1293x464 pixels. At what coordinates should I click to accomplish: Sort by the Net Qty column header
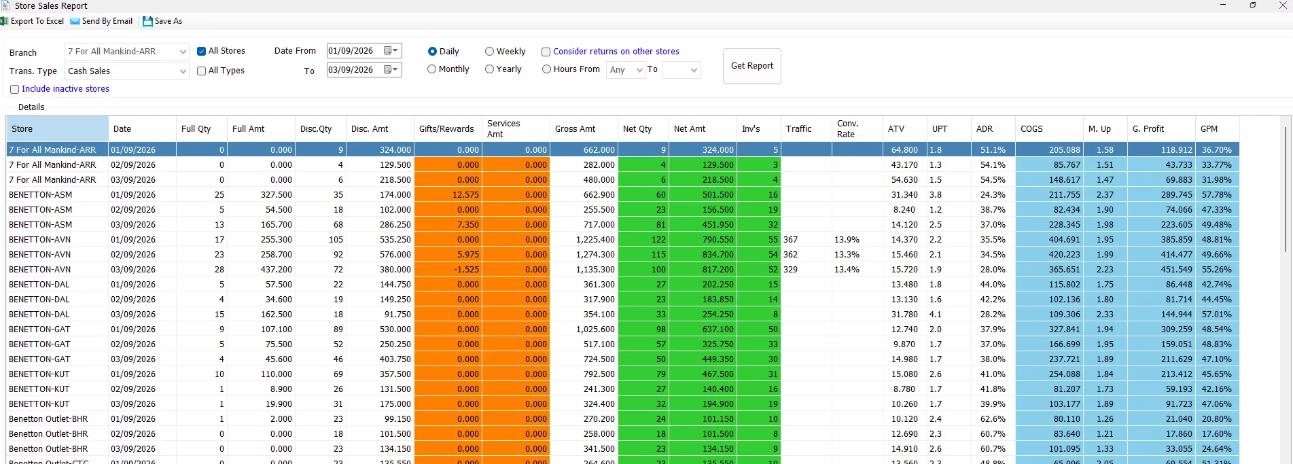(643, 129)
